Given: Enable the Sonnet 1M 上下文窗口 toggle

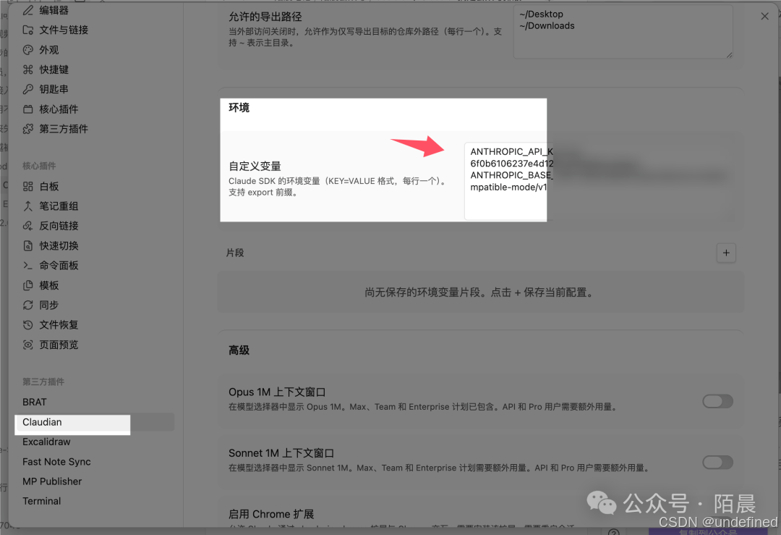Looking at the screenshot, I should (x=717, y=462).
